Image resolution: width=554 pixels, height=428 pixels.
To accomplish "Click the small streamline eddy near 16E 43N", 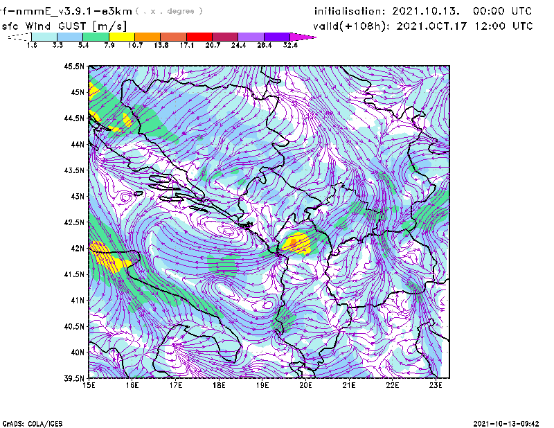I will pyautogui.click(x=126, y=197).
